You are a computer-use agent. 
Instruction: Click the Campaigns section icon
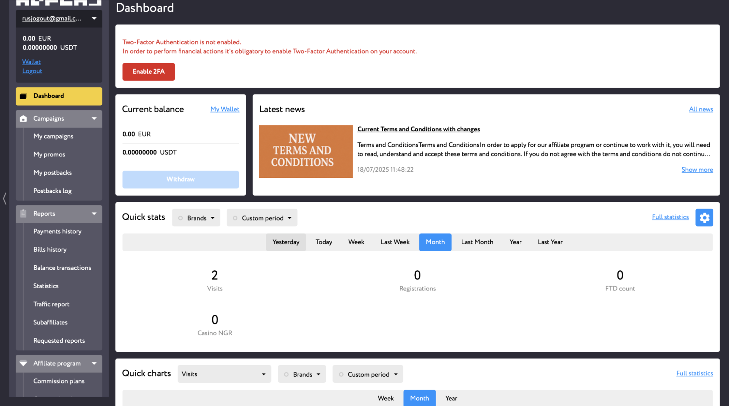click(23, 118)
